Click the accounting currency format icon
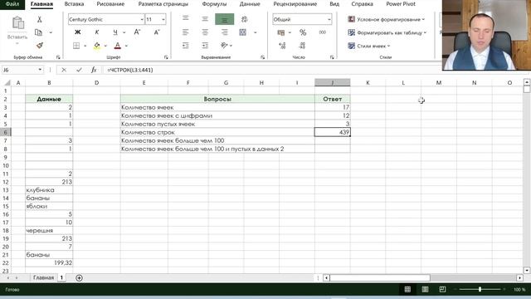531x299 pixels. point(280,32)
